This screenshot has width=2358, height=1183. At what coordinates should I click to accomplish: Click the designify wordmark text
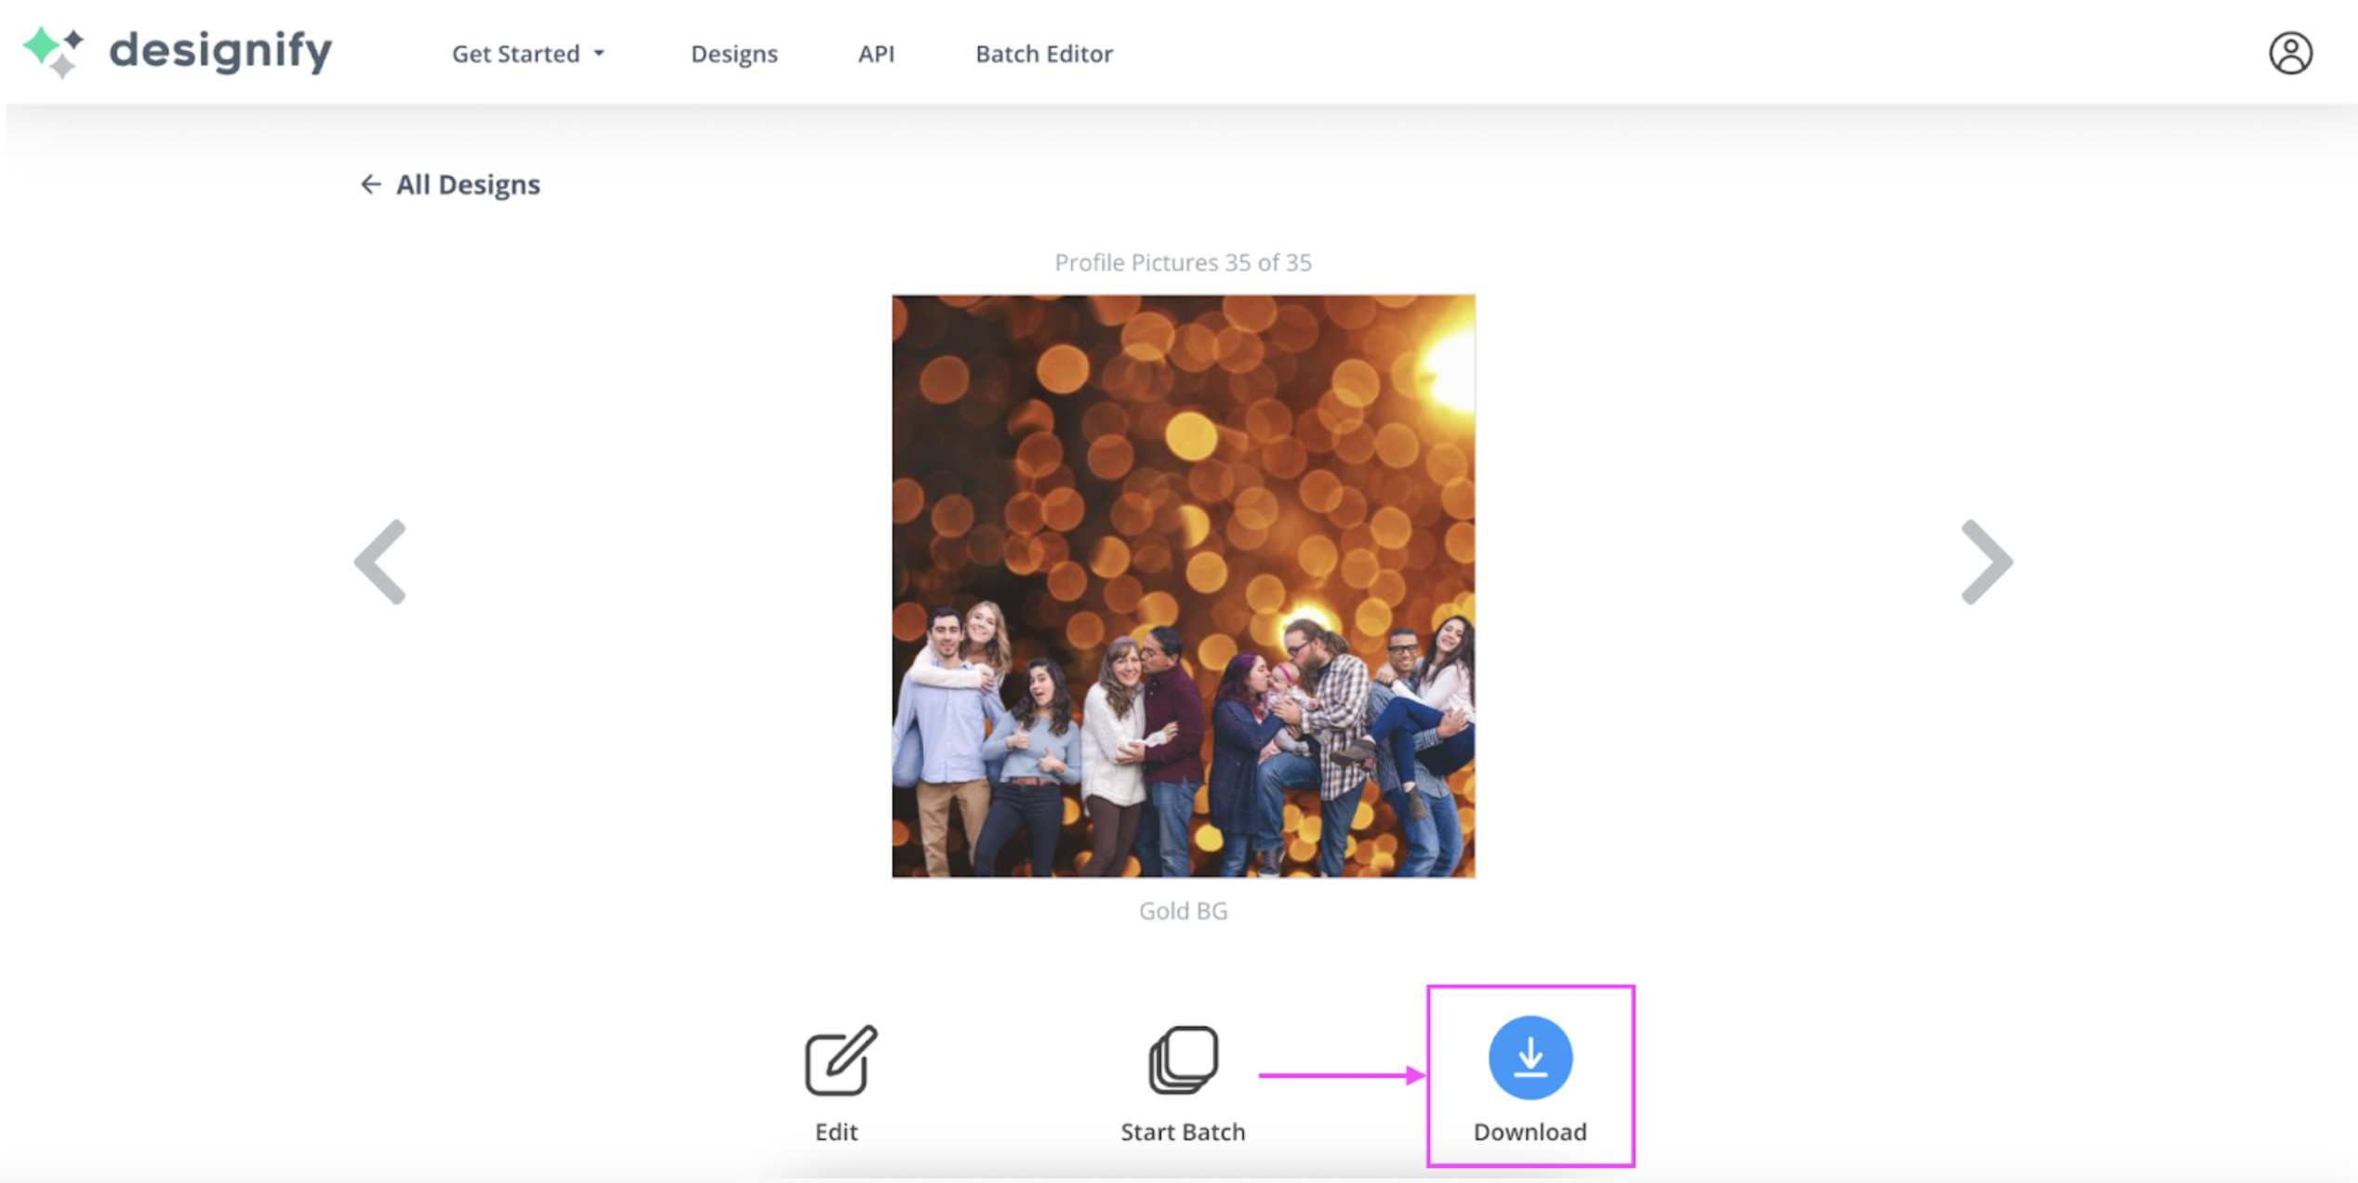coord(220,51)
